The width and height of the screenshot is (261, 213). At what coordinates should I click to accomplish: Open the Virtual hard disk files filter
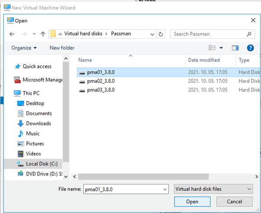213,189
